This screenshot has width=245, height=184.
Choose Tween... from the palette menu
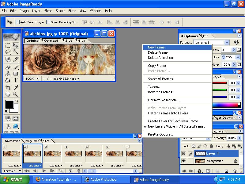177,87
